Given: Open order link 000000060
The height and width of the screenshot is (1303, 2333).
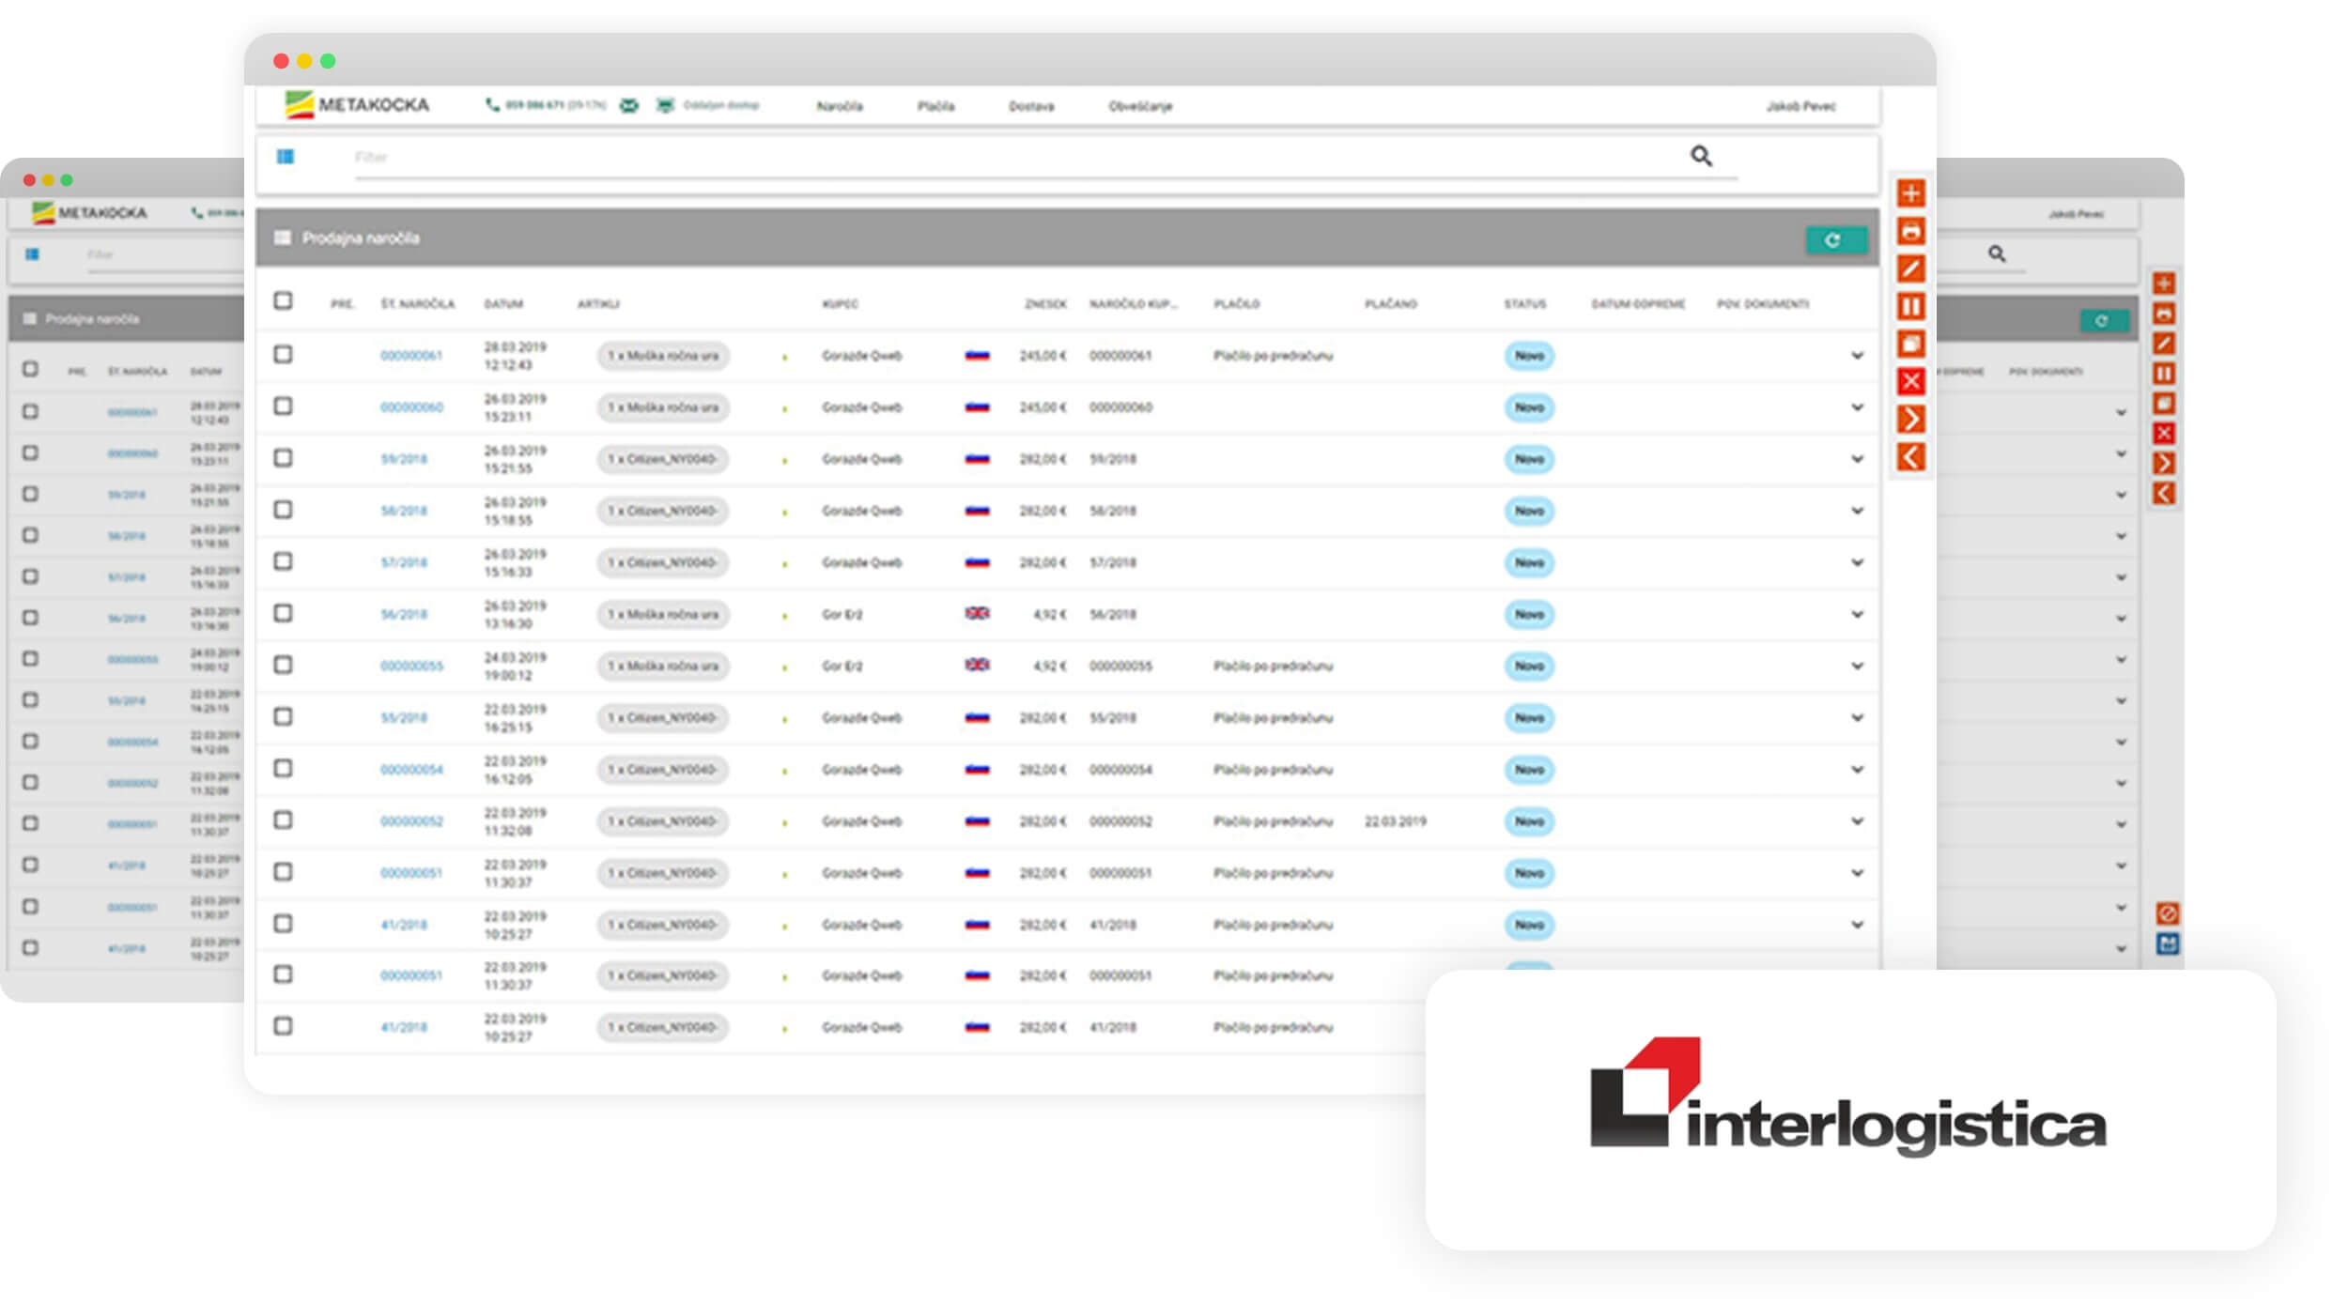Looking at the screenshot, I should click(x=411, y=407).
